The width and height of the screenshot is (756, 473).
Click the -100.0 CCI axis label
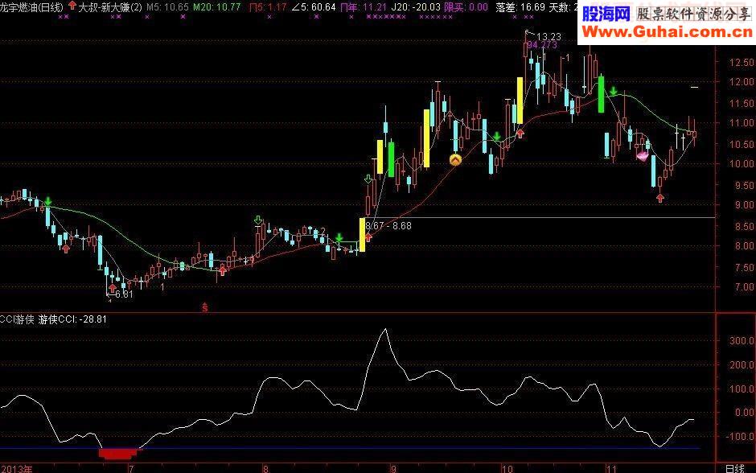tap(741, 436)
